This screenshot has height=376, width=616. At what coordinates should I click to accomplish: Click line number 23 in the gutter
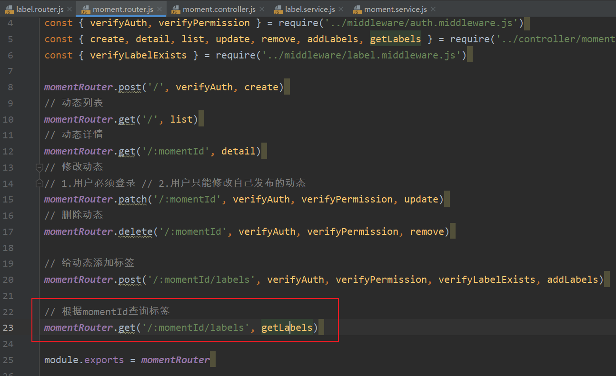(8, 328)
